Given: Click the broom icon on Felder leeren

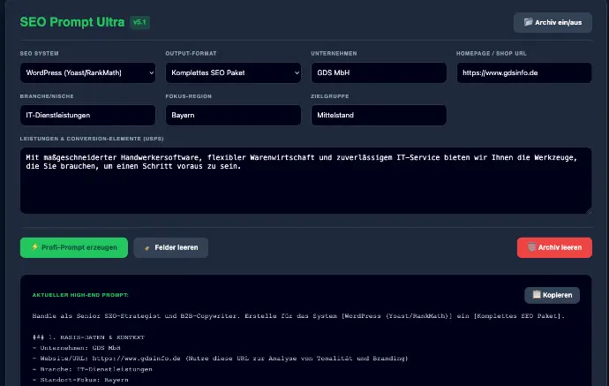Looking at the screenshot, I should [x=147, y=248].
